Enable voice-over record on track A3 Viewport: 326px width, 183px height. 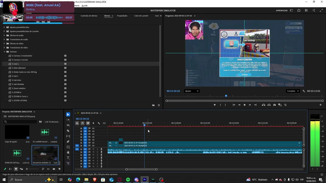[101, 155]
